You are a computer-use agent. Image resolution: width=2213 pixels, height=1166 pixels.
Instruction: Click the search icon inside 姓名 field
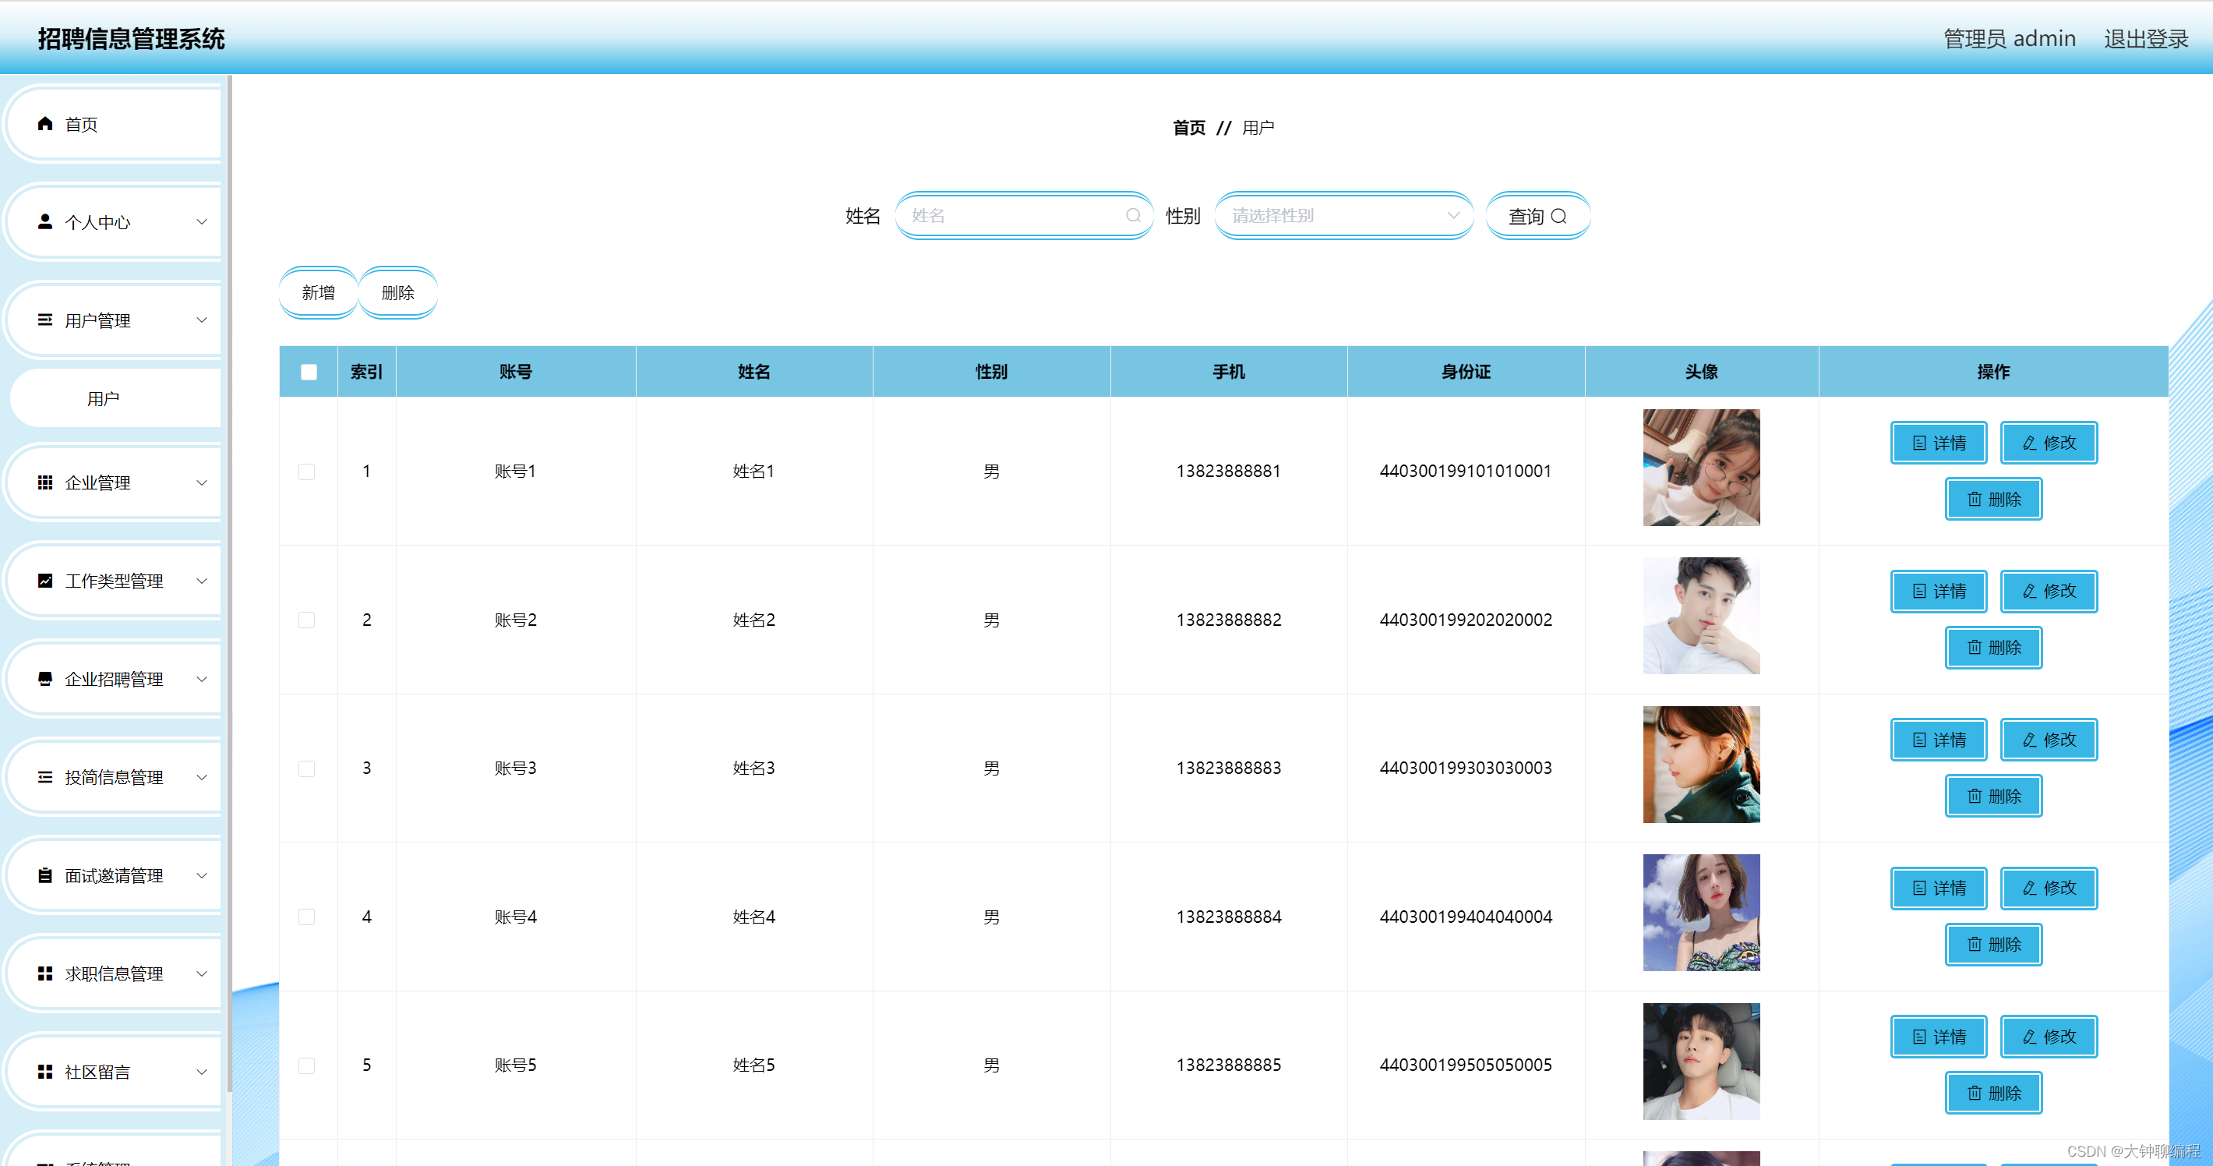(x=1133, y=216)
